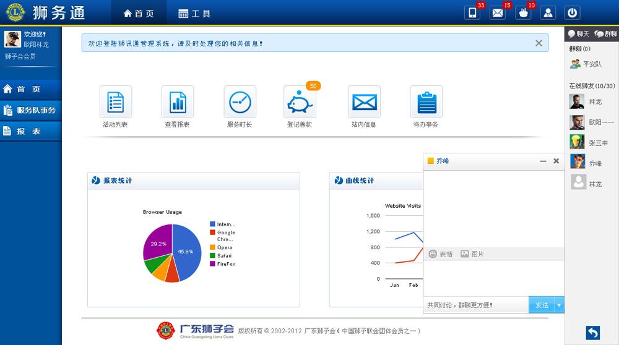This screenshot has width=619, height=345.
Task: Open the 活动列表 activity list icon
Action: coord(116,102)
